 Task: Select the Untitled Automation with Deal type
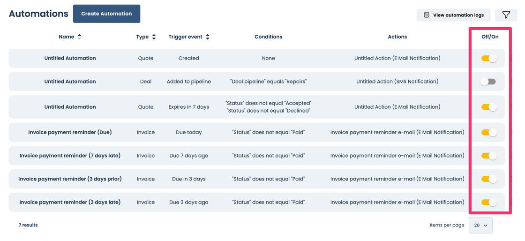70,82
